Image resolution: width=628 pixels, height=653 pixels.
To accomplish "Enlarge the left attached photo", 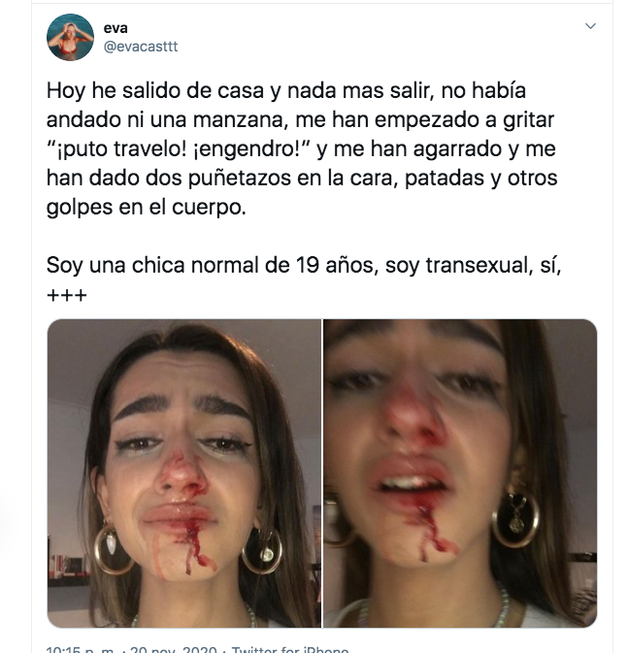I will pyautogui.click(x=184, y=473).
